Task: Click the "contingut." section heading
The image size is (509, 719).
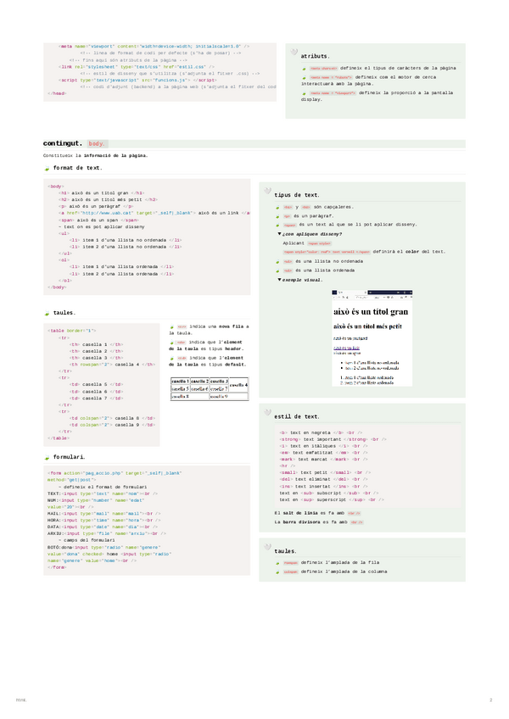Action: (x=61, y=144)
